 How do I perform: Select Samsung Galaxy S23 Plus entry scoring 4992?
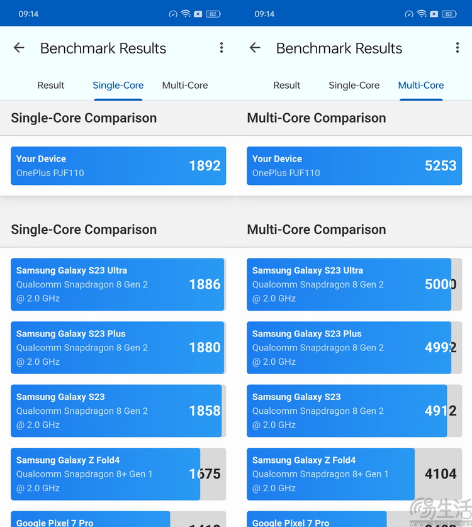pyautogui.click(x=354, y=348)
